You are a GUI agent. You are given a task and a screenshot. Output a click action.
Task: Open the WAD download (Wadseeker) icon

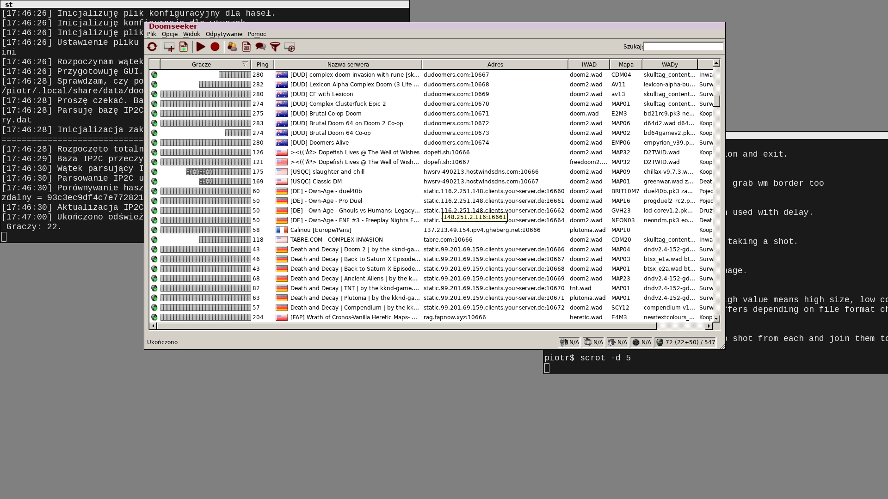184,47
